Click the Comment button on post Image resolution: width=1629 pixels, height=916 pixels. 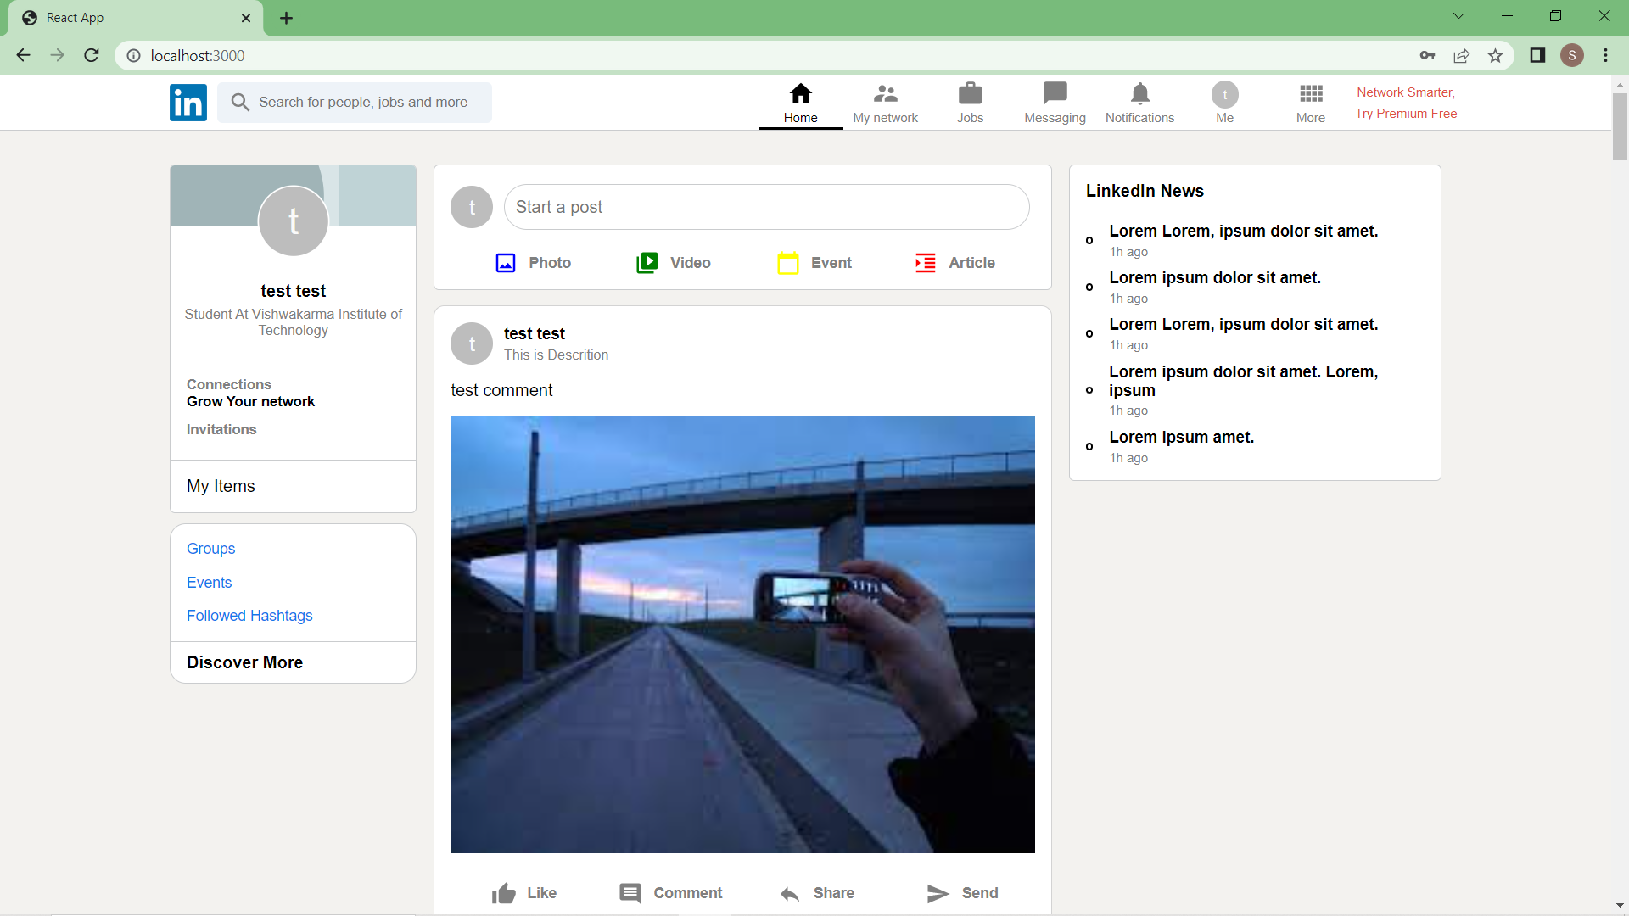pyautogui.click(x=670, y=893)
